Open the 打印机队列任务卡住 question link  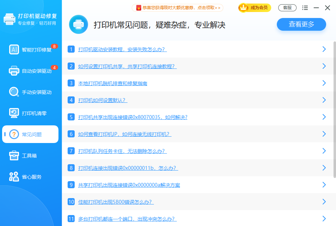pyautogui.click(x=122, y=151)
